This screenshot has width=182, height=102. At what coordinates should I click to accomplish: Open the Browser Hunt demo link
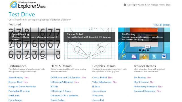coord(15,82)
